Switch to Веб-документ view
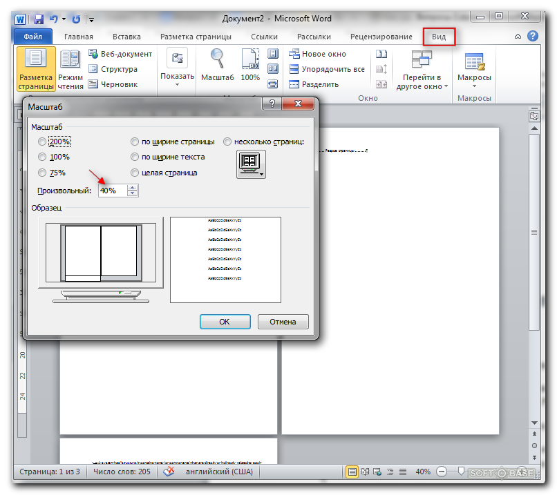557x495 pixels. [x=120, y=54]
